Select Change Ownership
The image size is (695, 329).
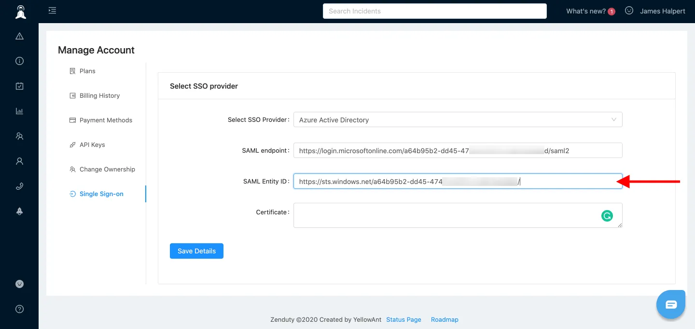coord(107,169)
